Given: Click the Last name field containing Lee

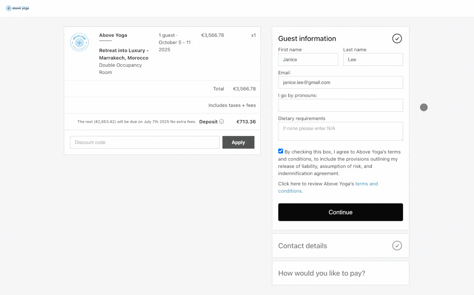Looking at the screenshot, I should pos(373,60).
